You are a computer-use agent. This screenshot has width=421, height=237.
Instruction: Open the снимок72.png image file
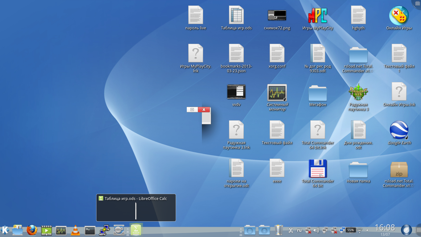[277, 15]
